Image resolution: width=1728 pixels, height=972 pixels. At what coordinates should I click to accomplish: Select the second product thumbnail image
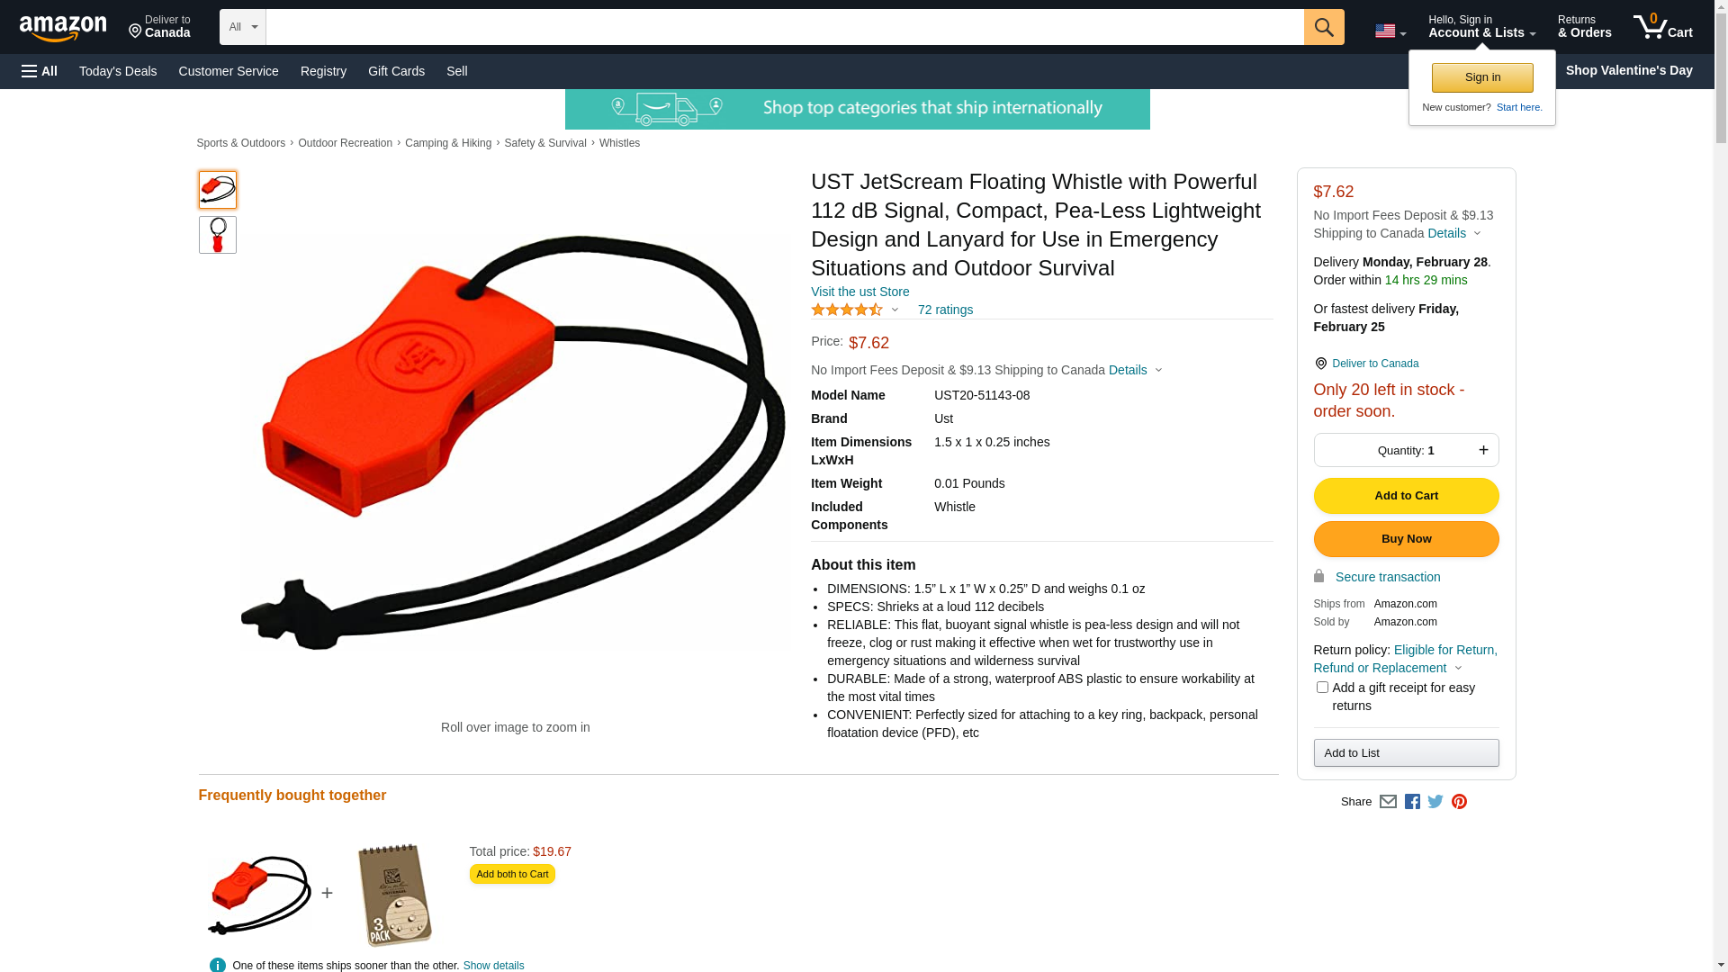pos(218,235)
